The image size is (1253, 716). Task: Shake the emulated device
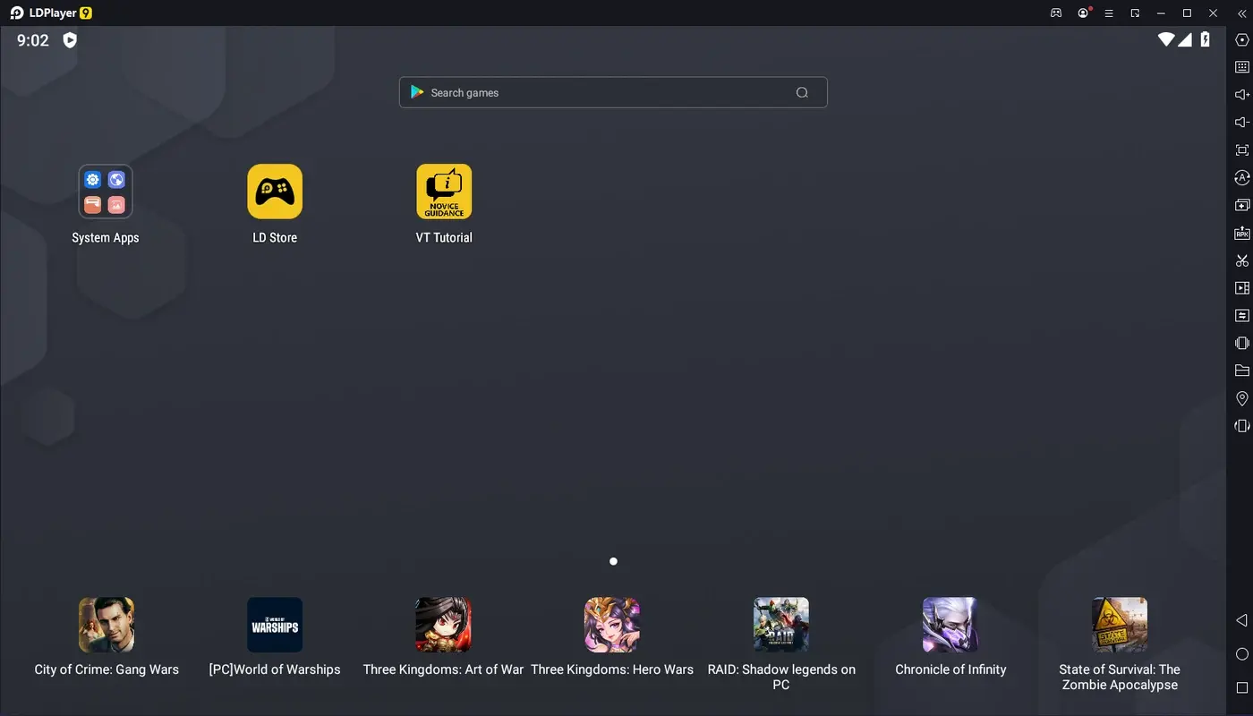point(1241,342)
